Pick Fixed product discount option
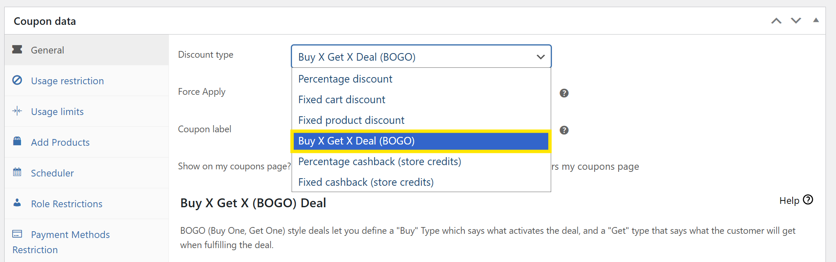This screenshot has width=836, height=262. point(351,120)
